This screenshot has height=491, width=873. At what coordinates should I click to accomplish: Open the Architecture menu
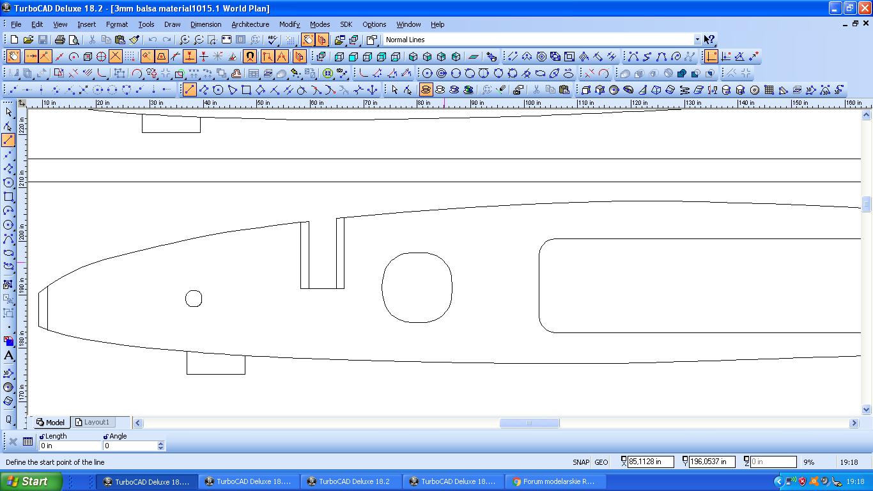(250, 24)
